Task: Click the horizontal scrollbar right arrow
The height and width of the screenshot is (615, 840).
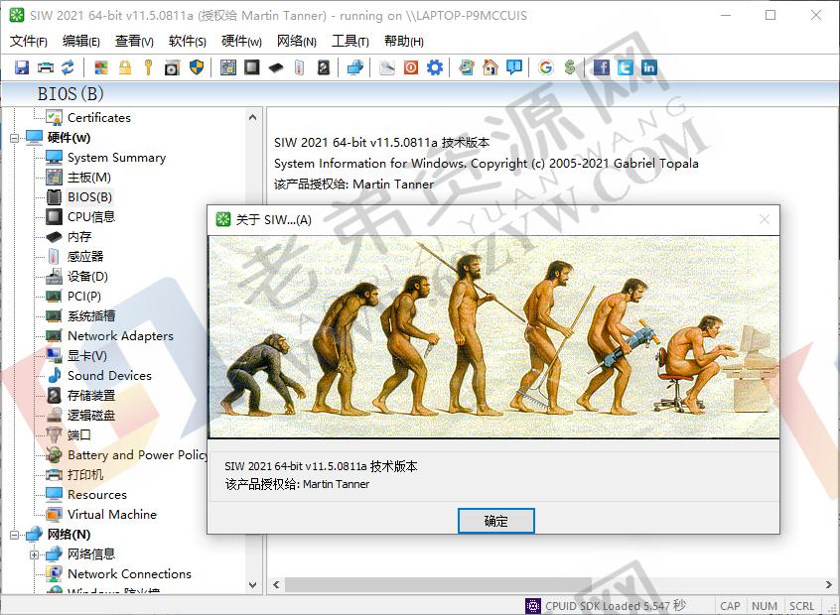Action: pyautogui.click(x=828, y=584)
